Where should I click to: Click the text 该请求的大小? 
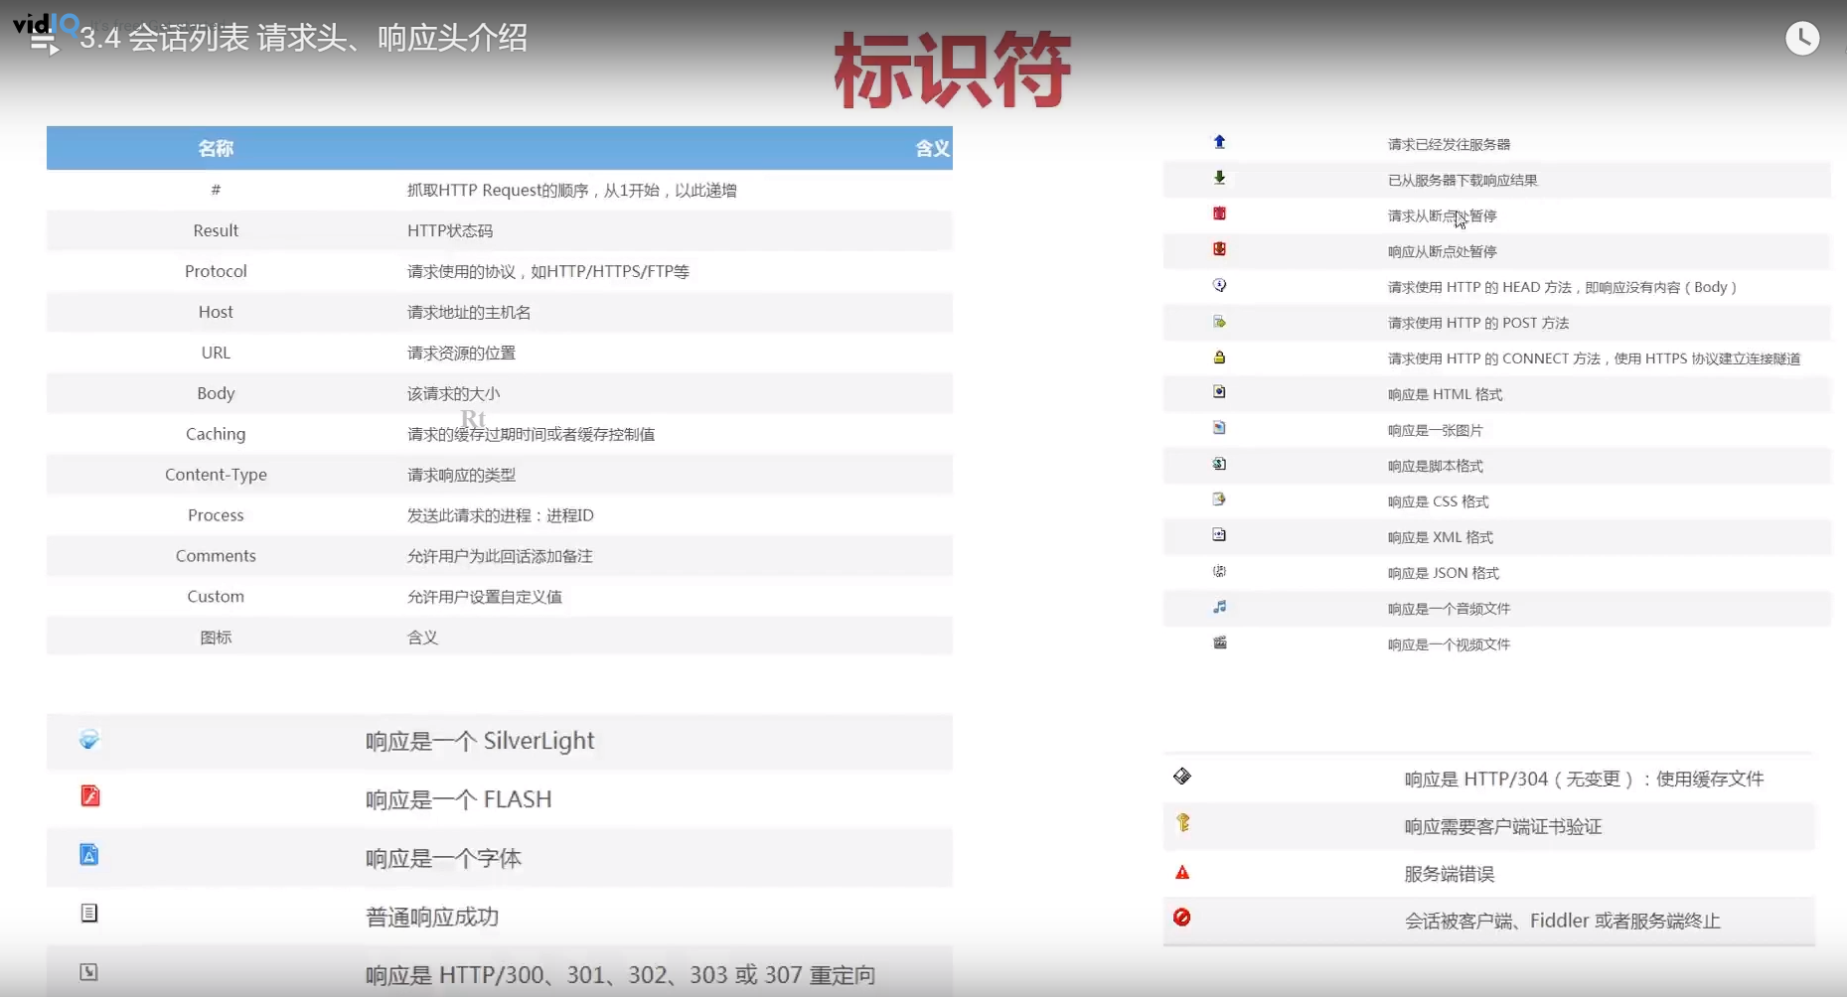click(x=453, y=393)
